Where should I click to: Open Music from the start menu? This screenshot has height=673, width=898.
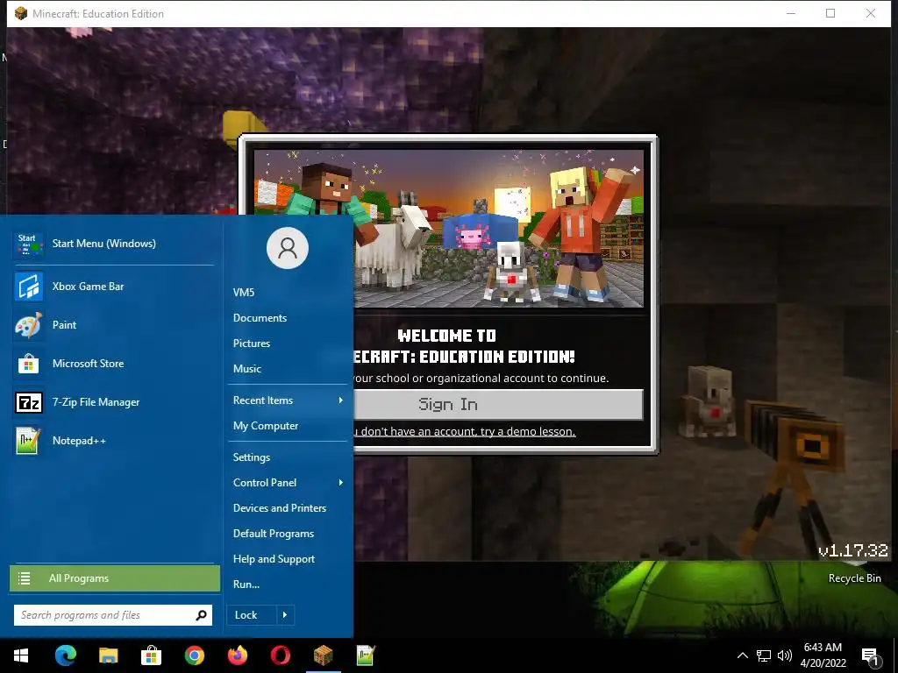(x=246, y=369)
